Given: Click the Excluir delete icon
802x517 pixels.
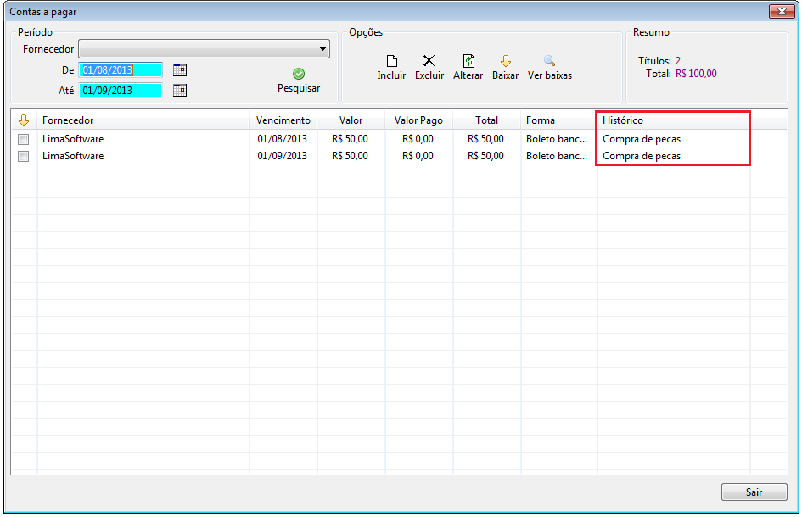Looking at the screenshot, I should pyautogui.click(x=429, y=61).
